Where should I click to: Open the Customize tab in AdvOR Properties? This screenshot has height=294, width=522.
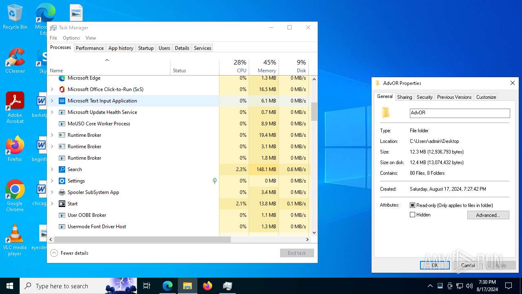pyautogui.click(x=486, y=97)
